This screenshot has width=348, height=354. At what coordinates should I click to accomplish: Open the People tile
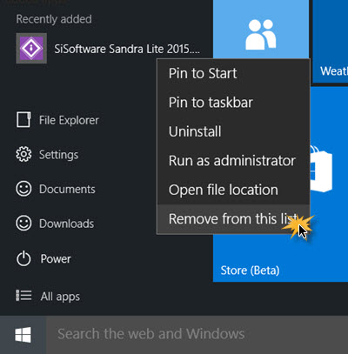pos(261,29)
